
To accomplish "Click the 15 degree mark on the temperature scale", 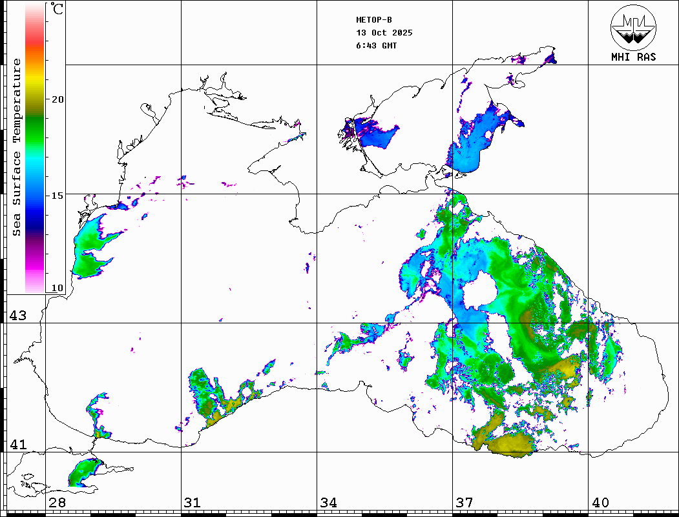I will (57, 195).
